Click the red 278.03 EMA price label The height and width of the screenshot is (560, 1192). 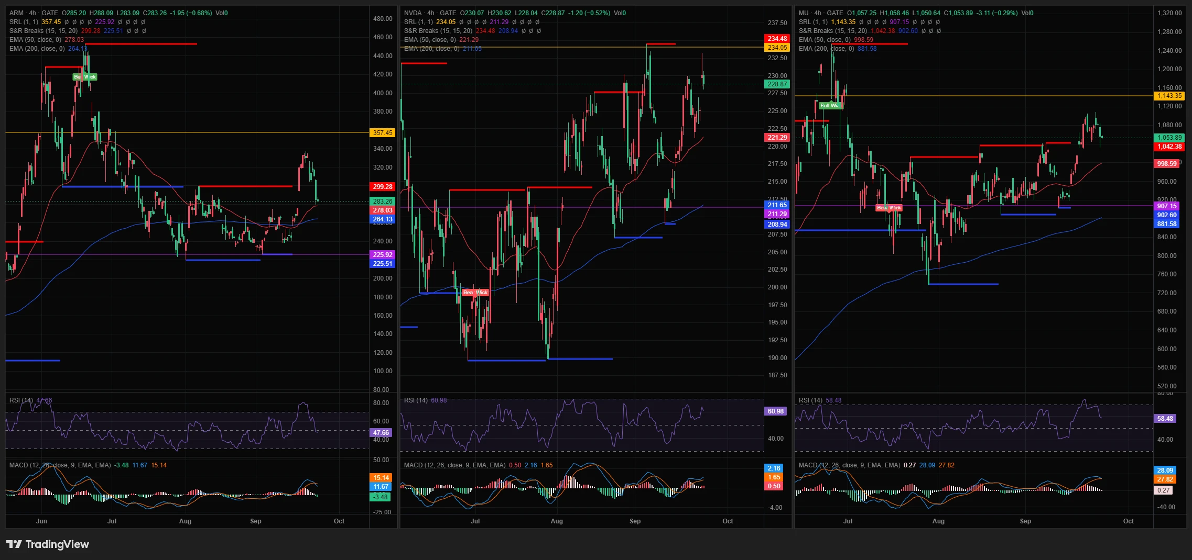point(383,210)
